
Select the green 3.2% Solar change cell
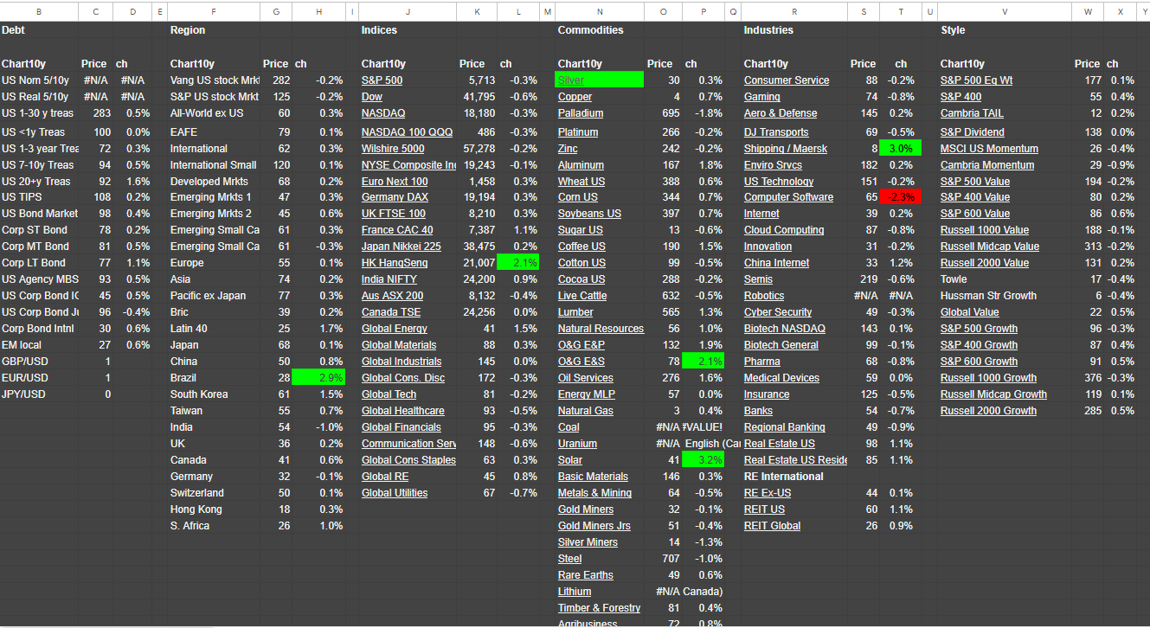(703, 460)
